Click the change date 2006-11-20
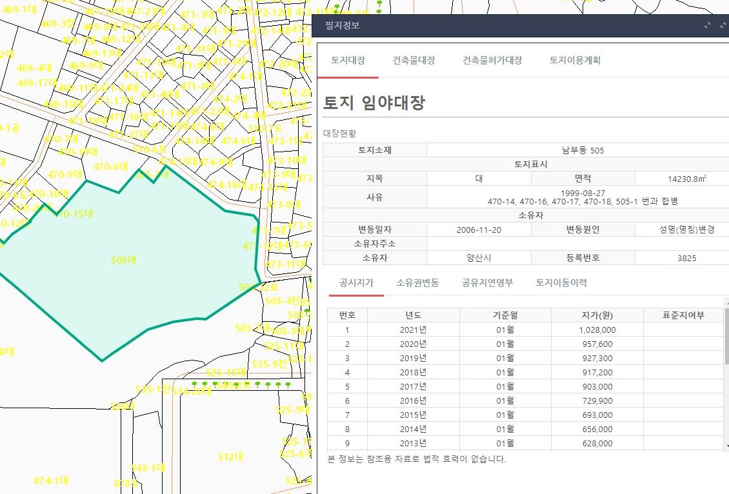729x494 pixels. [x=479, y=230]
